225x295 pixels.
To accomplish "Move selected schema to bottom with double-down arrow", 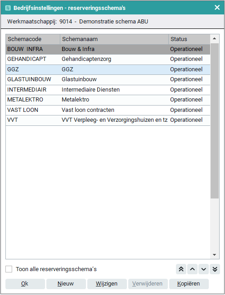I will [215, 269].
